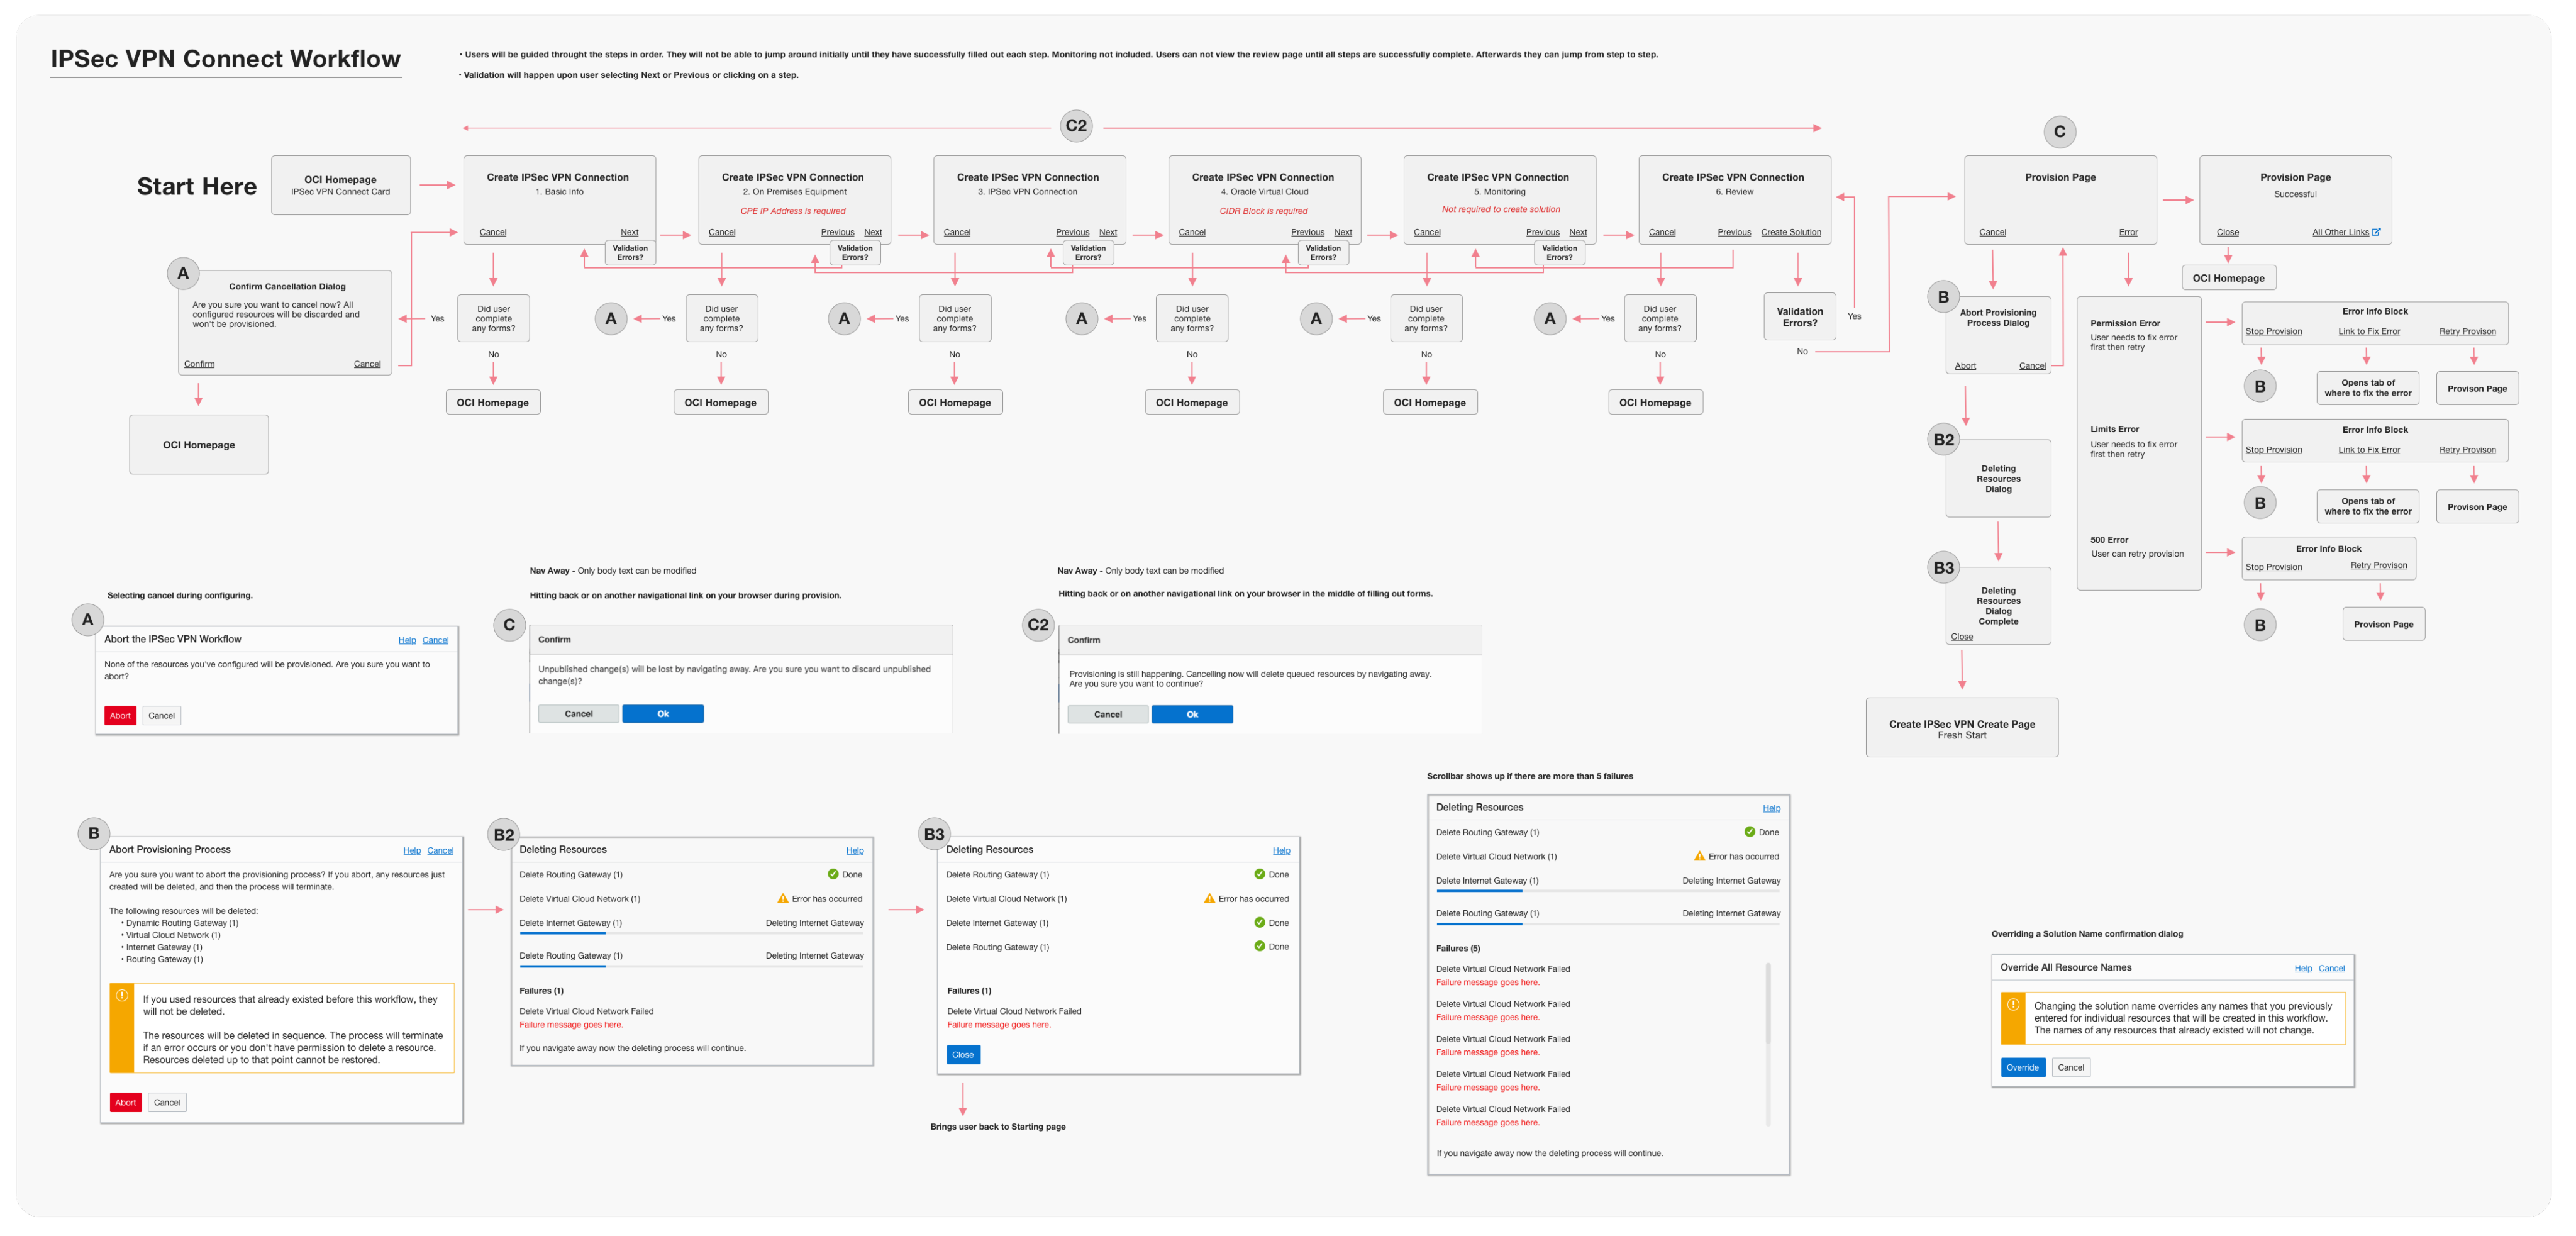Click blue Close button in B3 dialog
This screenshot has width=2576, height=1236.
point(963,1054)
